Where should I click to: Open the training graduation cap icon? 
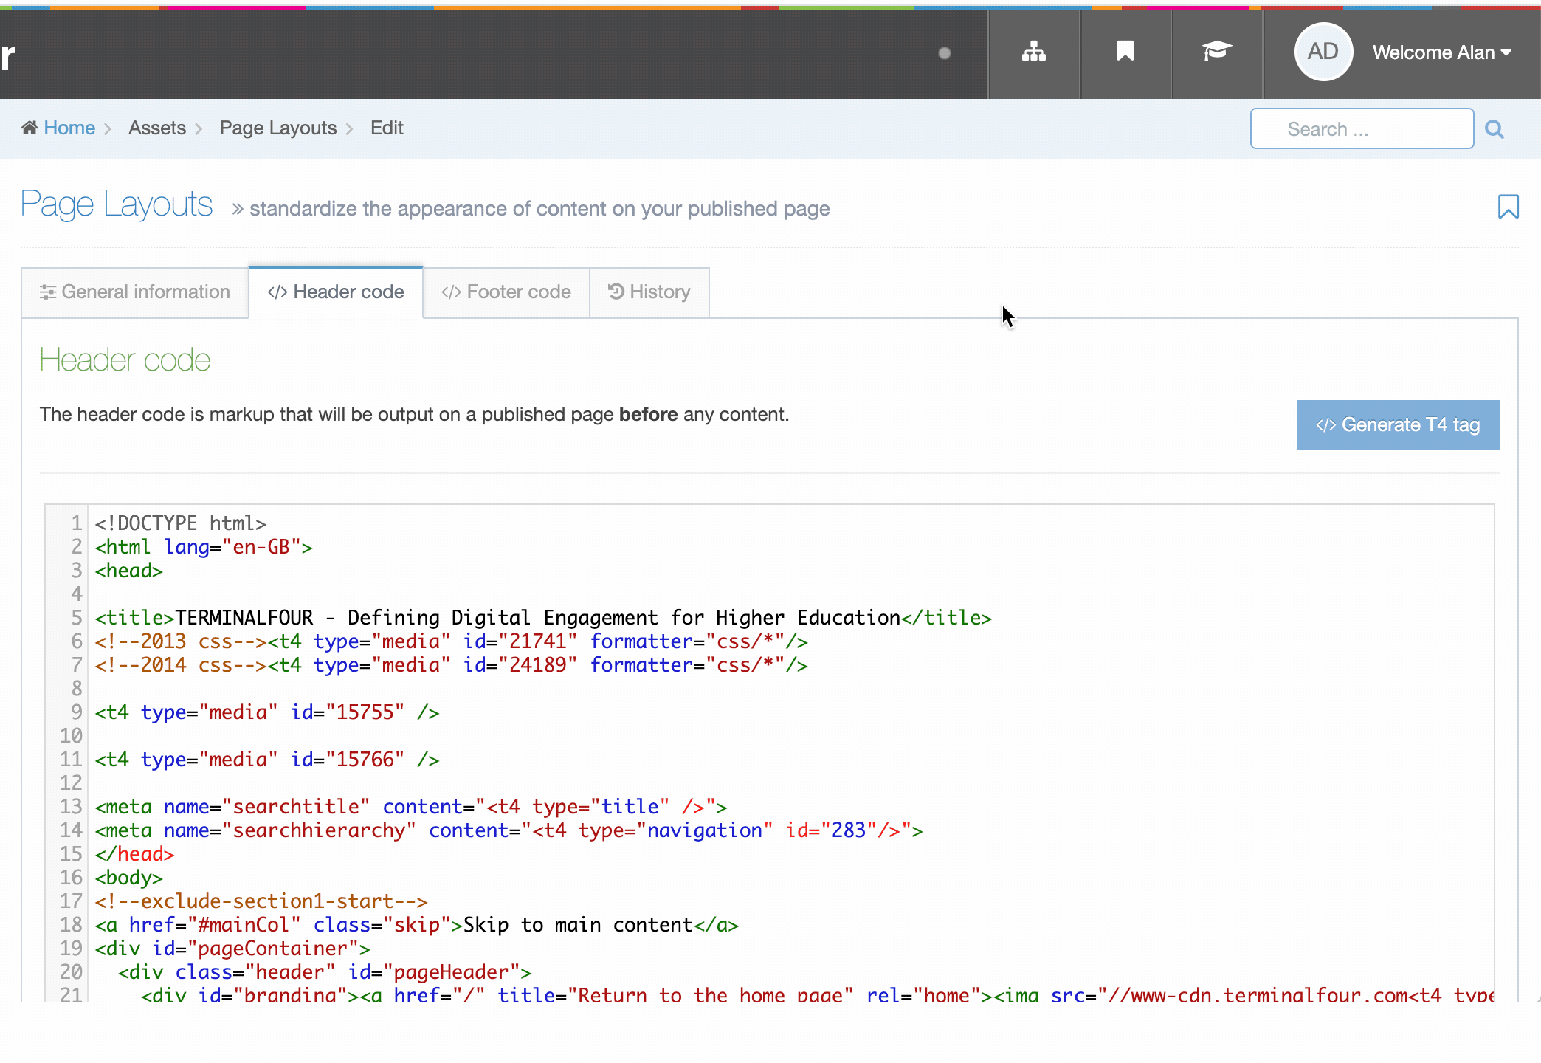(1216, 52)
